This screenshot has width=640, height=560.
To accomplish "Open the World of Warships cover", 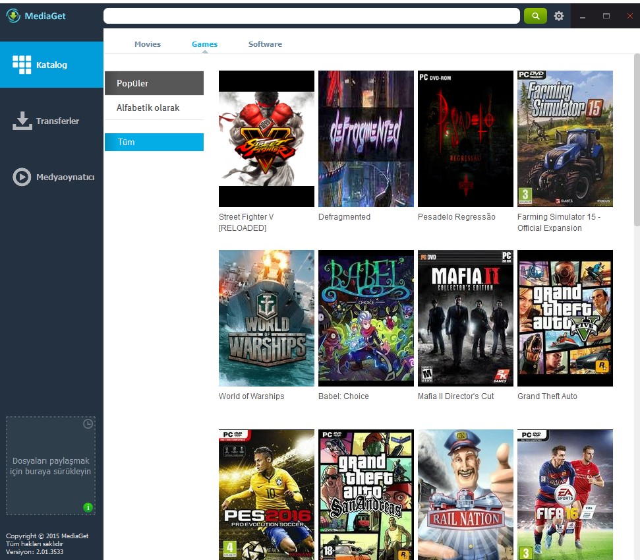I will click(266, 318).
